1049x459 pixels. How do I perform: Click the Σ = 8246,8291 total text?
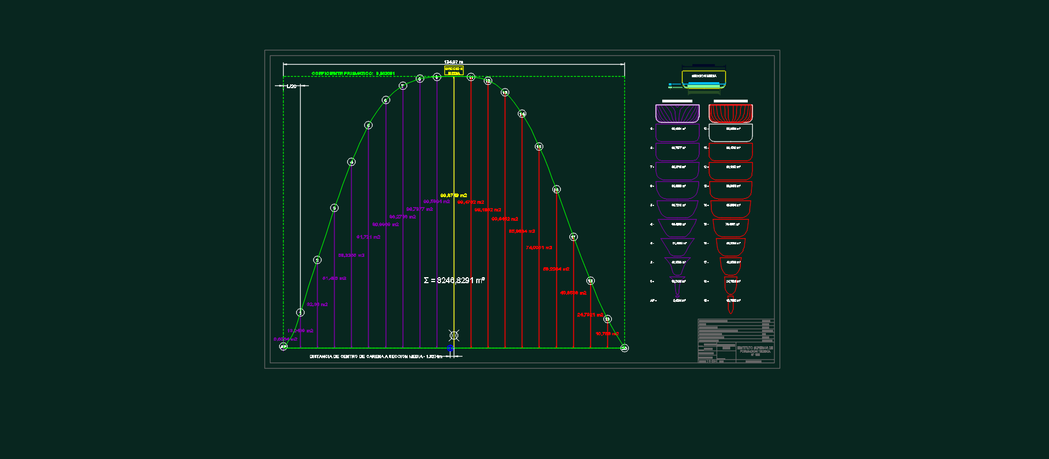pyautogui.click(x=454, y=280)
